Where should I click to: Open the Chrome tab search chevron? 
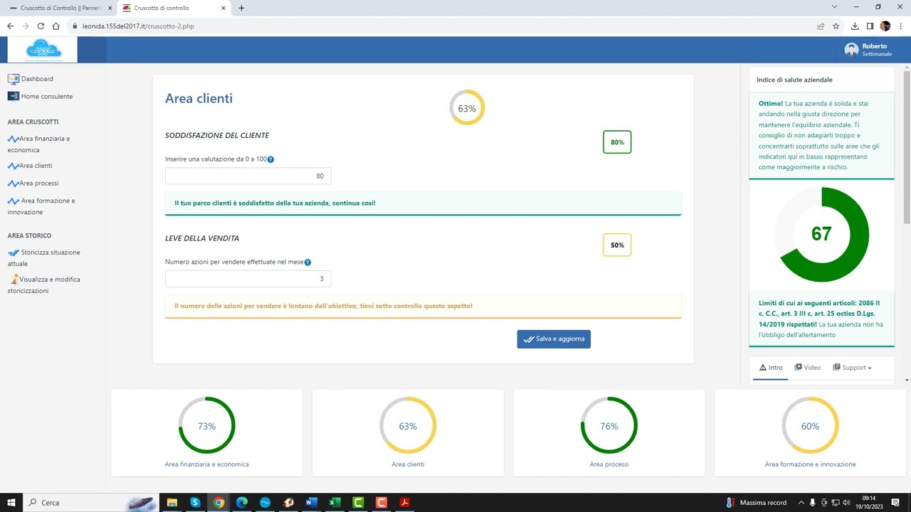coord(835,8)
